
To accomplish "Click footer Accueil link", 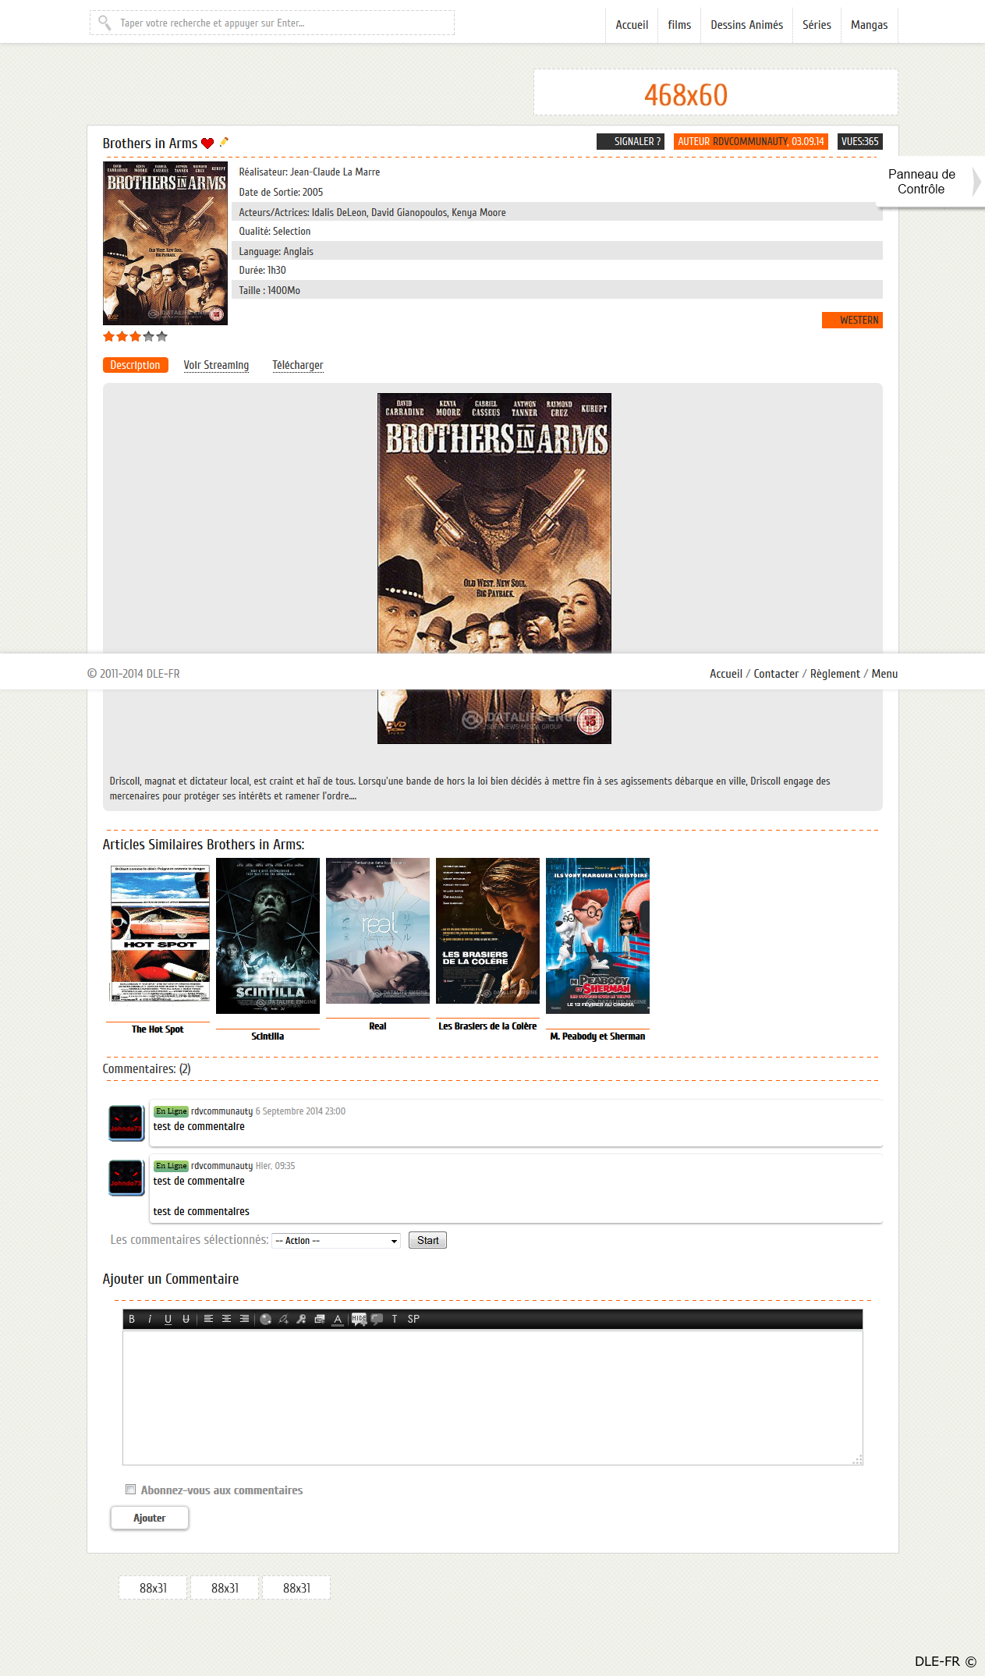I will (725, 674).
